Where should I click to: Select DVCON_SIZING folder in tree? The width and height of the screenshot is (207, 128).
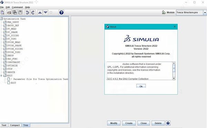pyautogui.click(x=15, y=49)
